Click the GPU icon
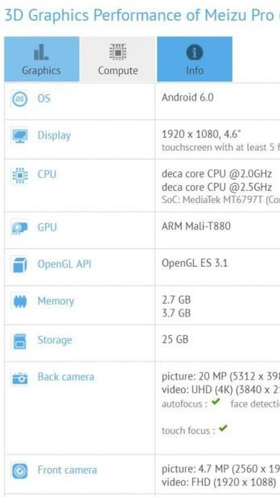 [x=20, y=228]
